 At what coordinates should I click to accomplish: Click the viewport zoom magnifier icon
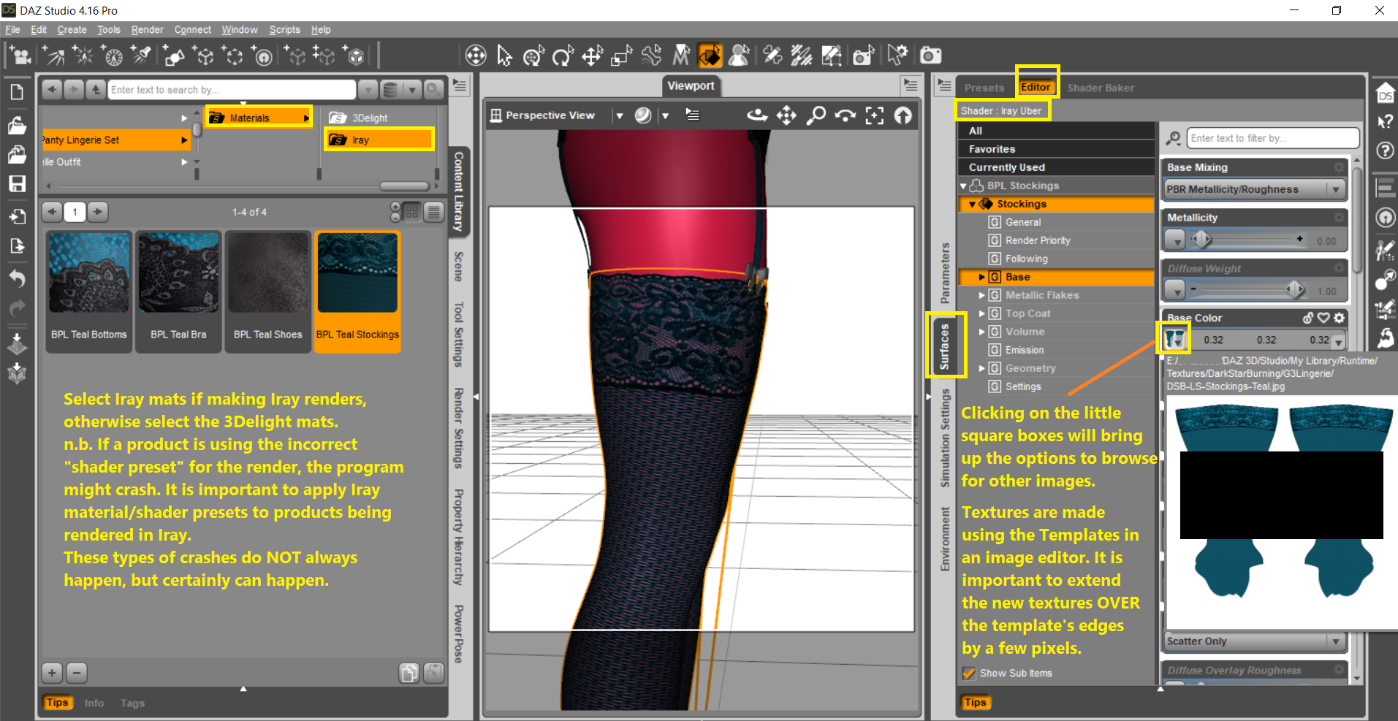click(816, 115)
